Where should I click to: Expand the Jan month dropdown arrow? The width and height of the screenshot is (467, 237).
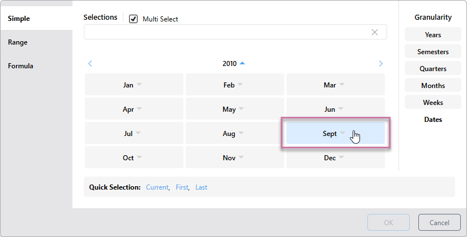point(139,85)
